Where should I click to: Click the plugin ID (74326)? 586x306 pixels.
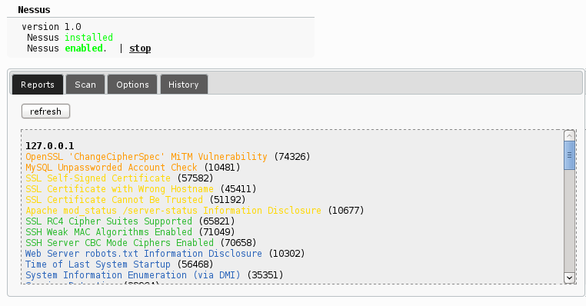[x=292, y=157]
